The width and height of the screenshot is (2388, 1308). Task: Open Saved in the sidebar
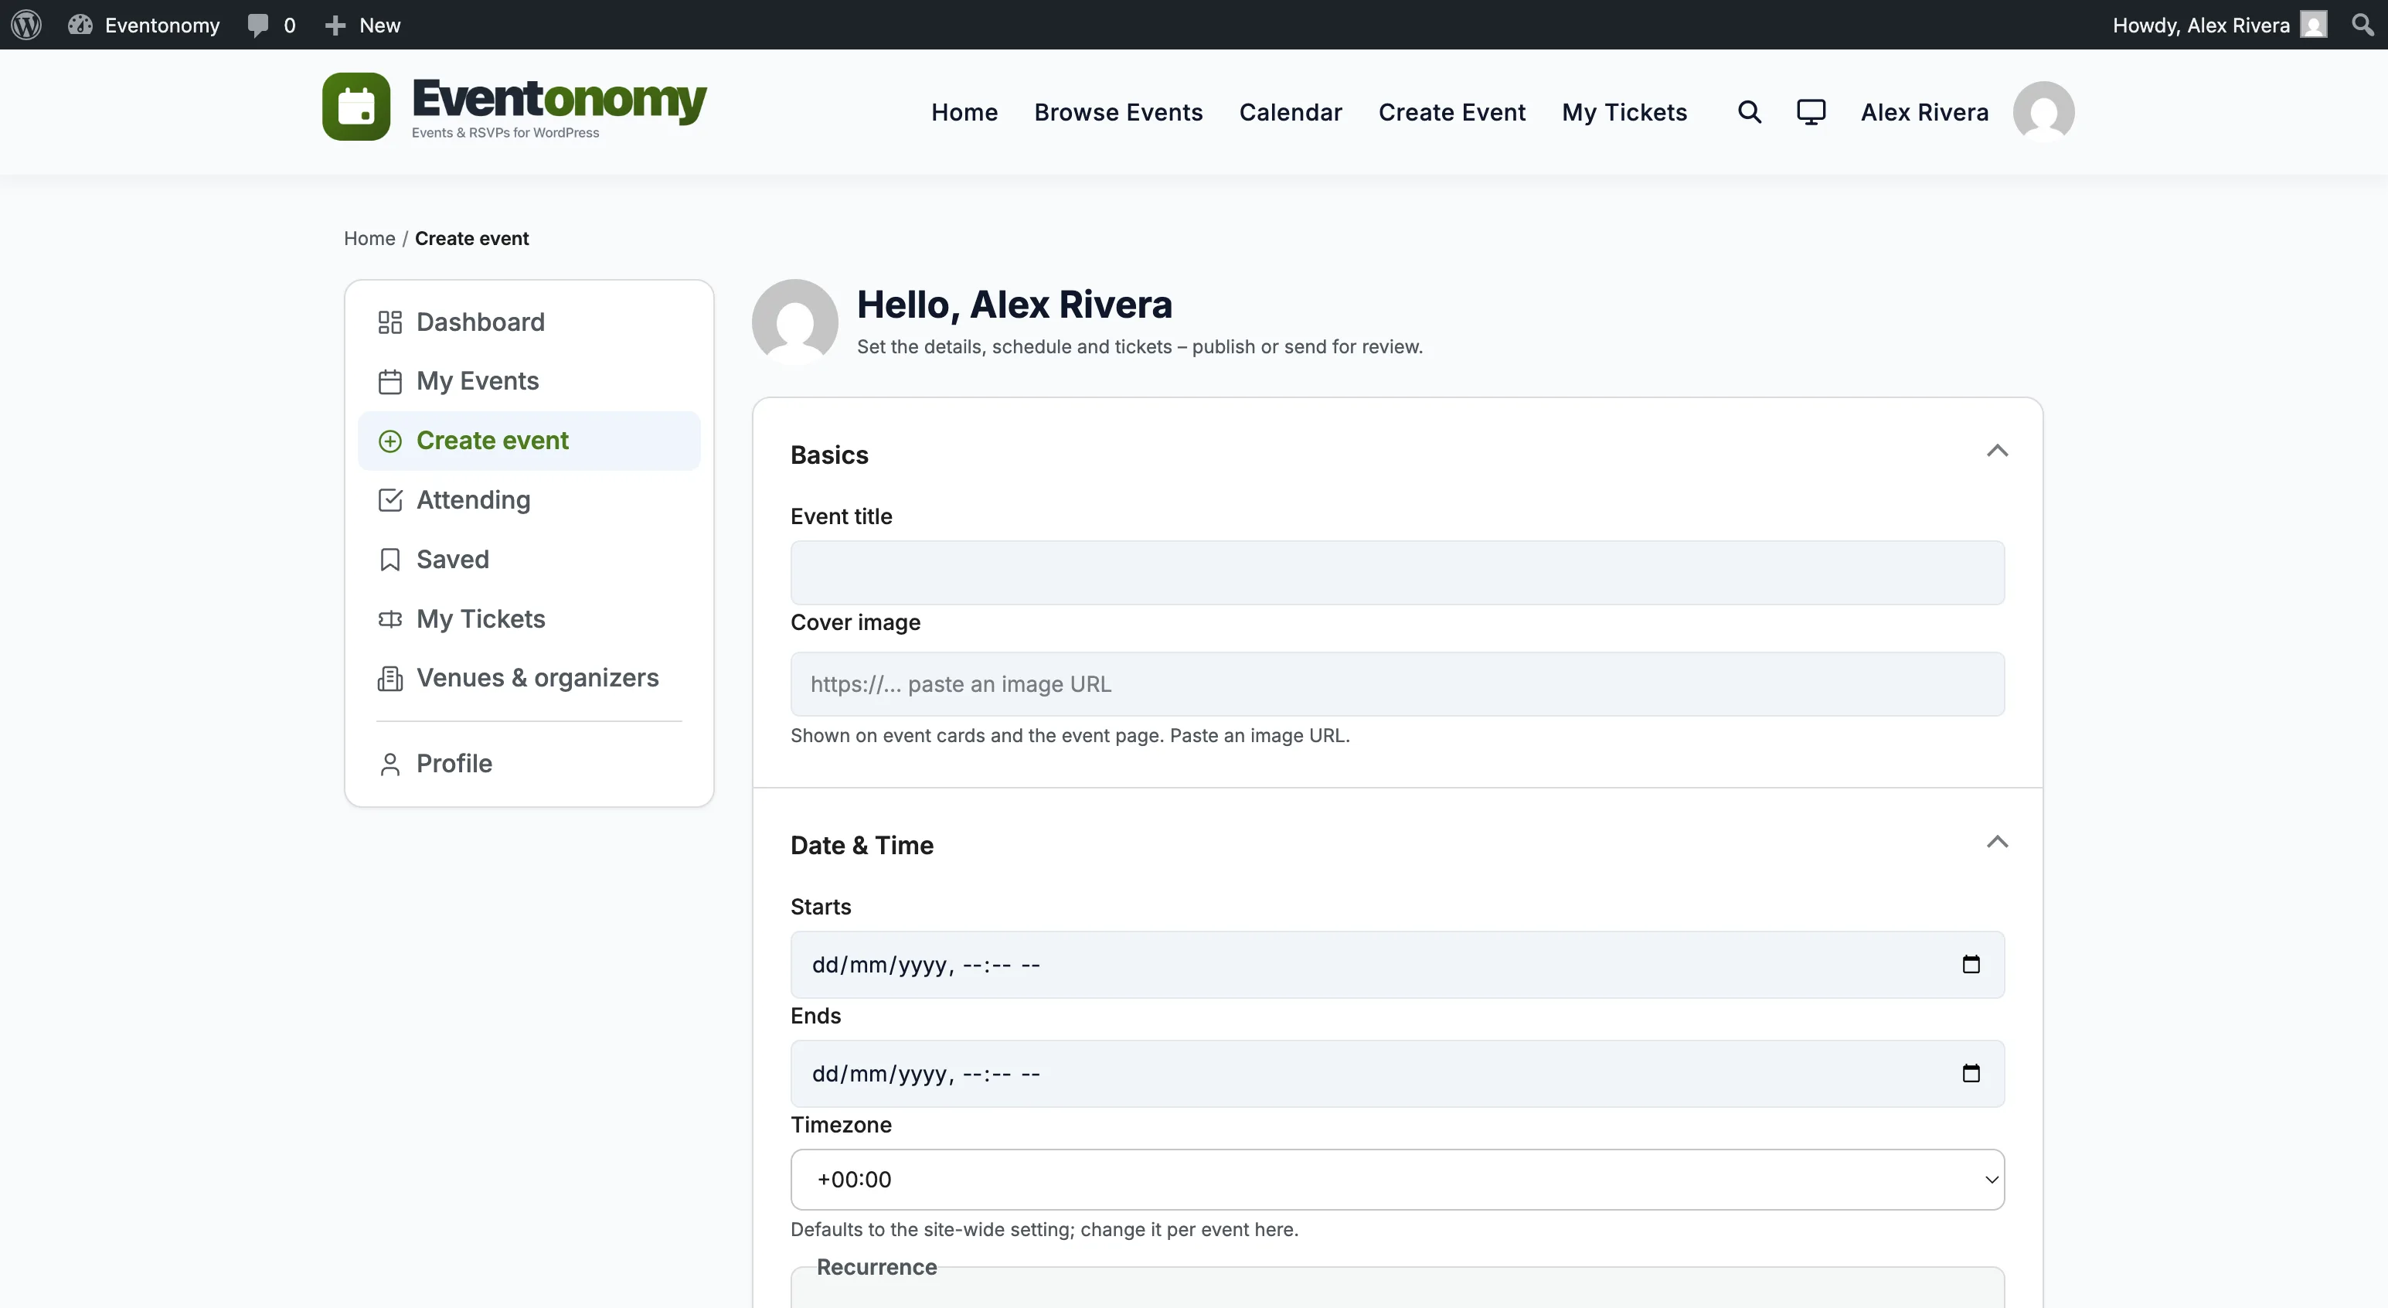coord(529,559)
